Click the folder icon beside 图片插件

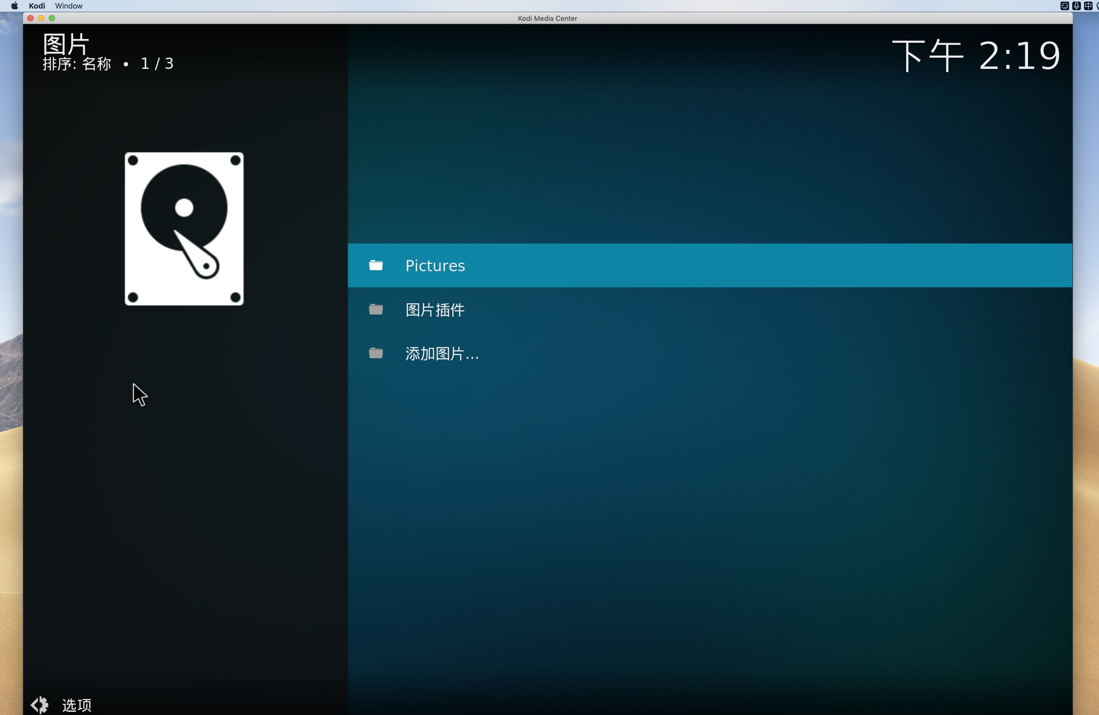click(x=376, y=309)
